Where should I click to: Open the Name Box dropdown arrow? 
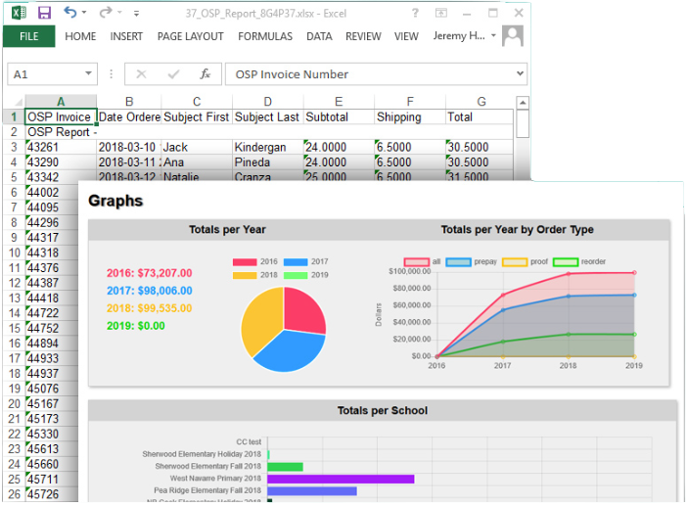point(88,73)
